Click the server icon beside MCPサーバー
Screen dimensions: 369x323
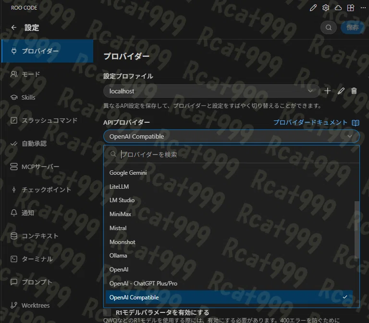[x=14, y=167]
